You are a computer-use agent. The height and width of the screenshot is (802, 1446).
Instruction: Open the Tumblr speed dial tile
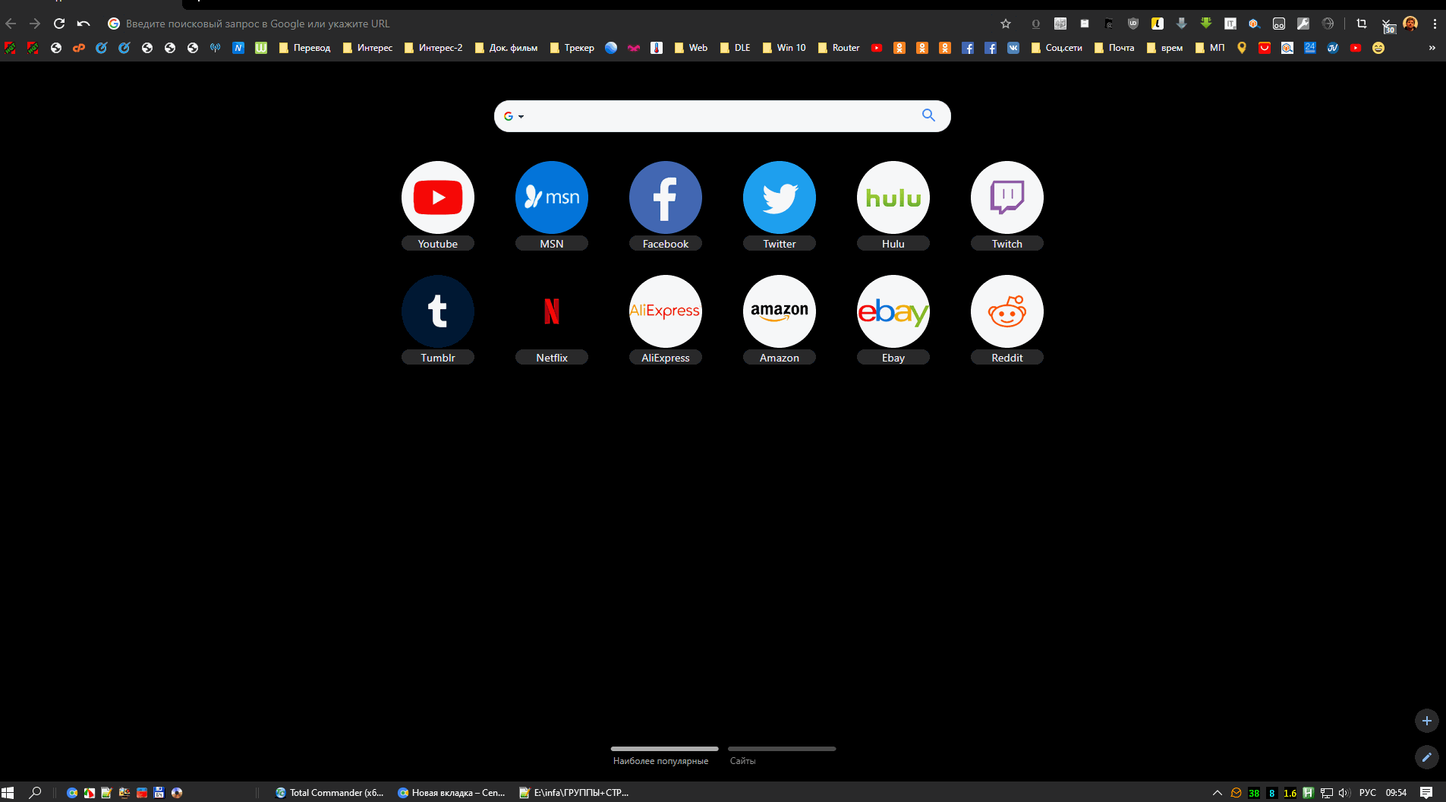coord(438,311)
